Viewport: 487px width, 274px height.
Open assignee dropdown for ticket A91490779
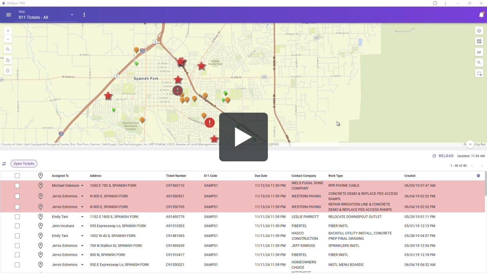pyautogui.click(x=82, y=217)
